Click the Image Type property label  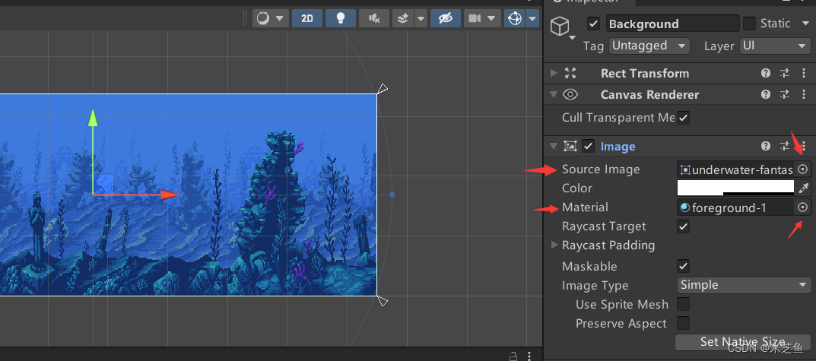pos(595,286)
